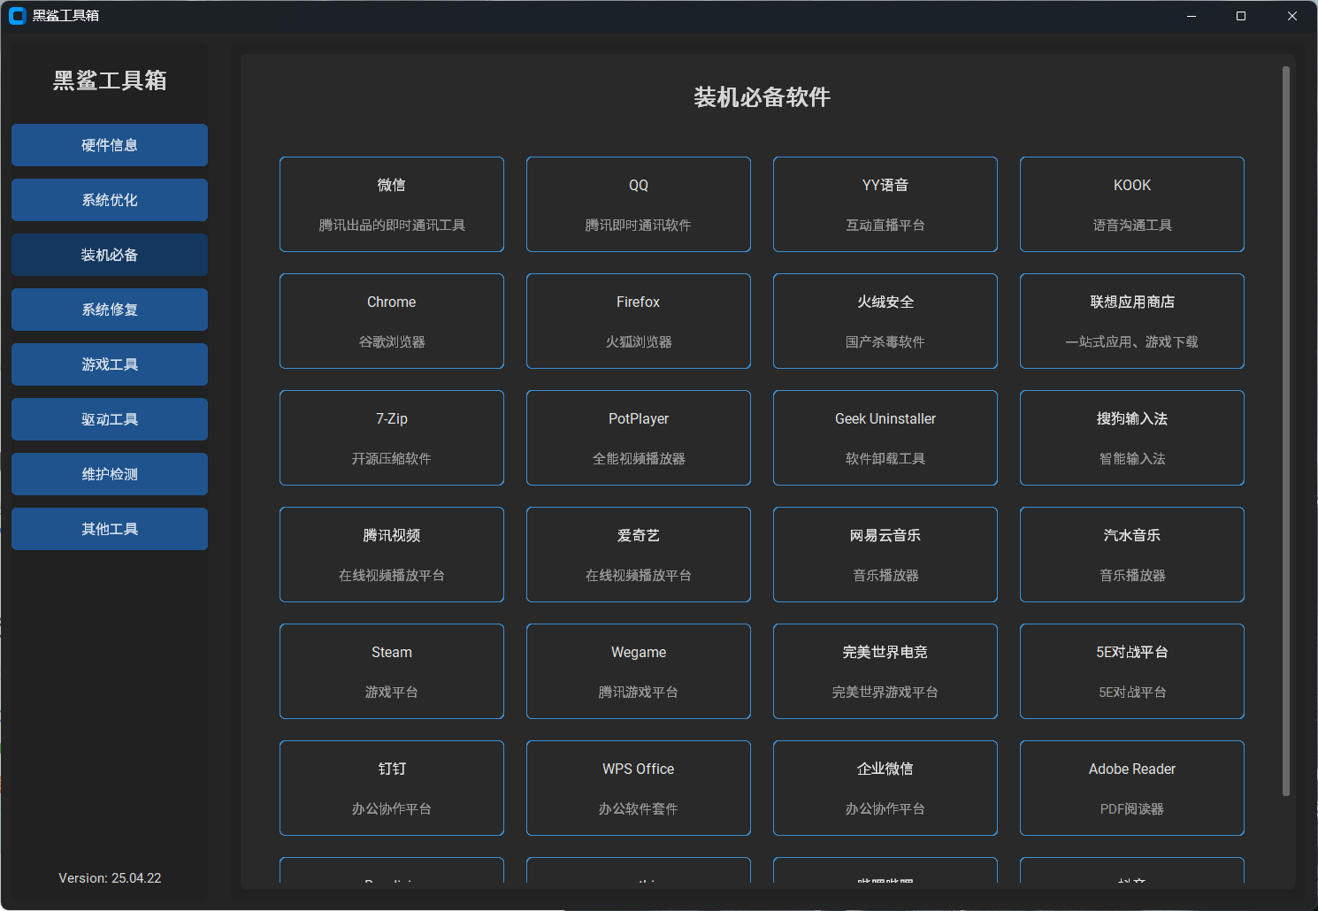The image size is (1318, 911).
Task: Select the YY语音 card
Action: pyautogui.click(x=885, y=204)
